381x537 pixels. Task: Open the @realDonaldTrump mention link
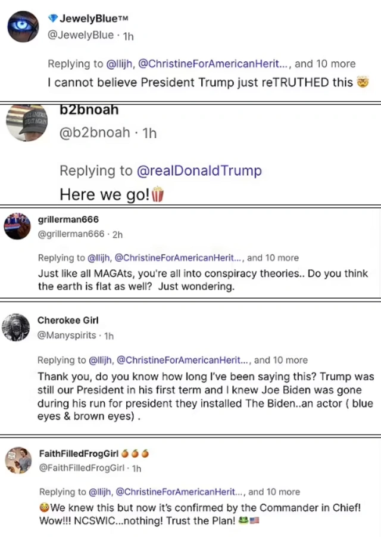coord(199,170)
